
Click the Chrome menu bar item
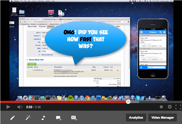click(16, 1)
